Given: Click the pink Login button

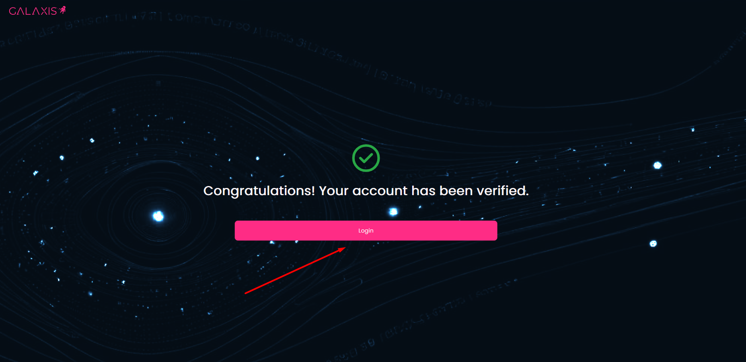Looking at the screenshot, I should point(366,231).
